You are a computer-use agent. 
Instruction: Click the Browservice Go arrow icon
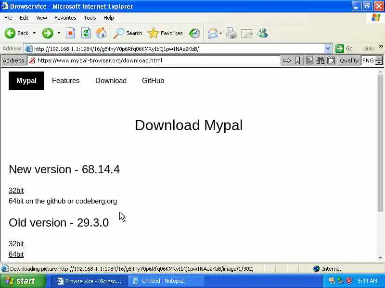pyautogui.click(x=287, y=60)
